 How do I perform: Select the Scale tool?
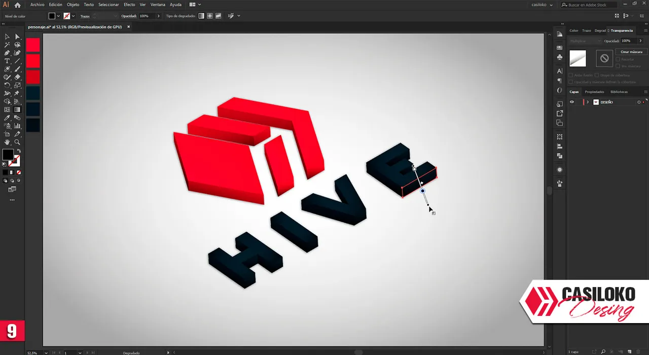[x=17, y=85]
